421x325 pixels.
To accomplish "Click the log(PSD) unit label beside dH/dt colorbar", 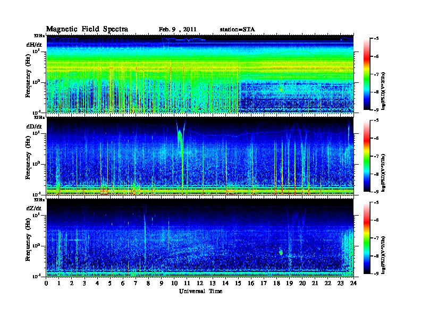I will 383,91.
